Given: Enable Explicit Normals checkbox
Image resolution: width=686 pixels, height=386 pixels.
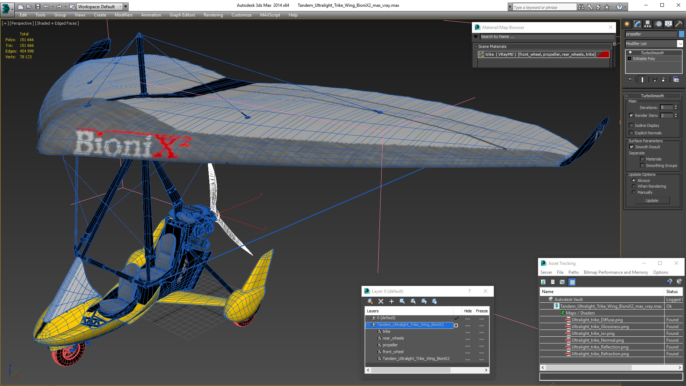Looking at the screenshot, I should (631, 133).
